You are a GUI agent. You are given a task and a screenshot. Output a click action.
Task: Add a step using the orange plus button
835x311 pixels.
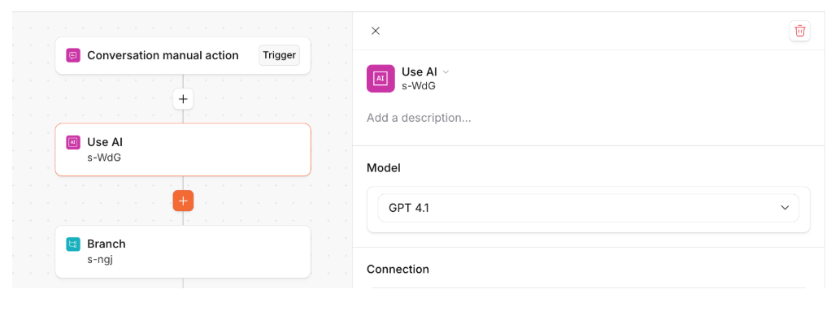(x=183, y=201)
